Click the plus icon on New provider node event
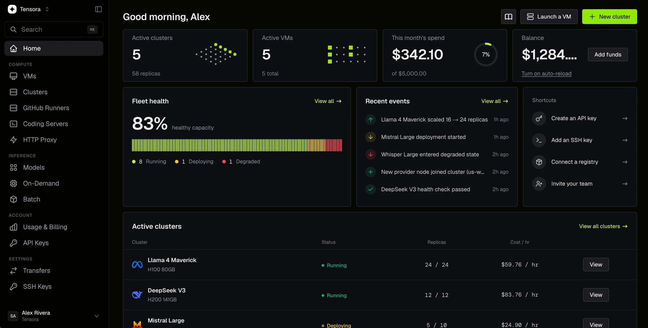Screen dimensions: 648x328 point(371,172)
